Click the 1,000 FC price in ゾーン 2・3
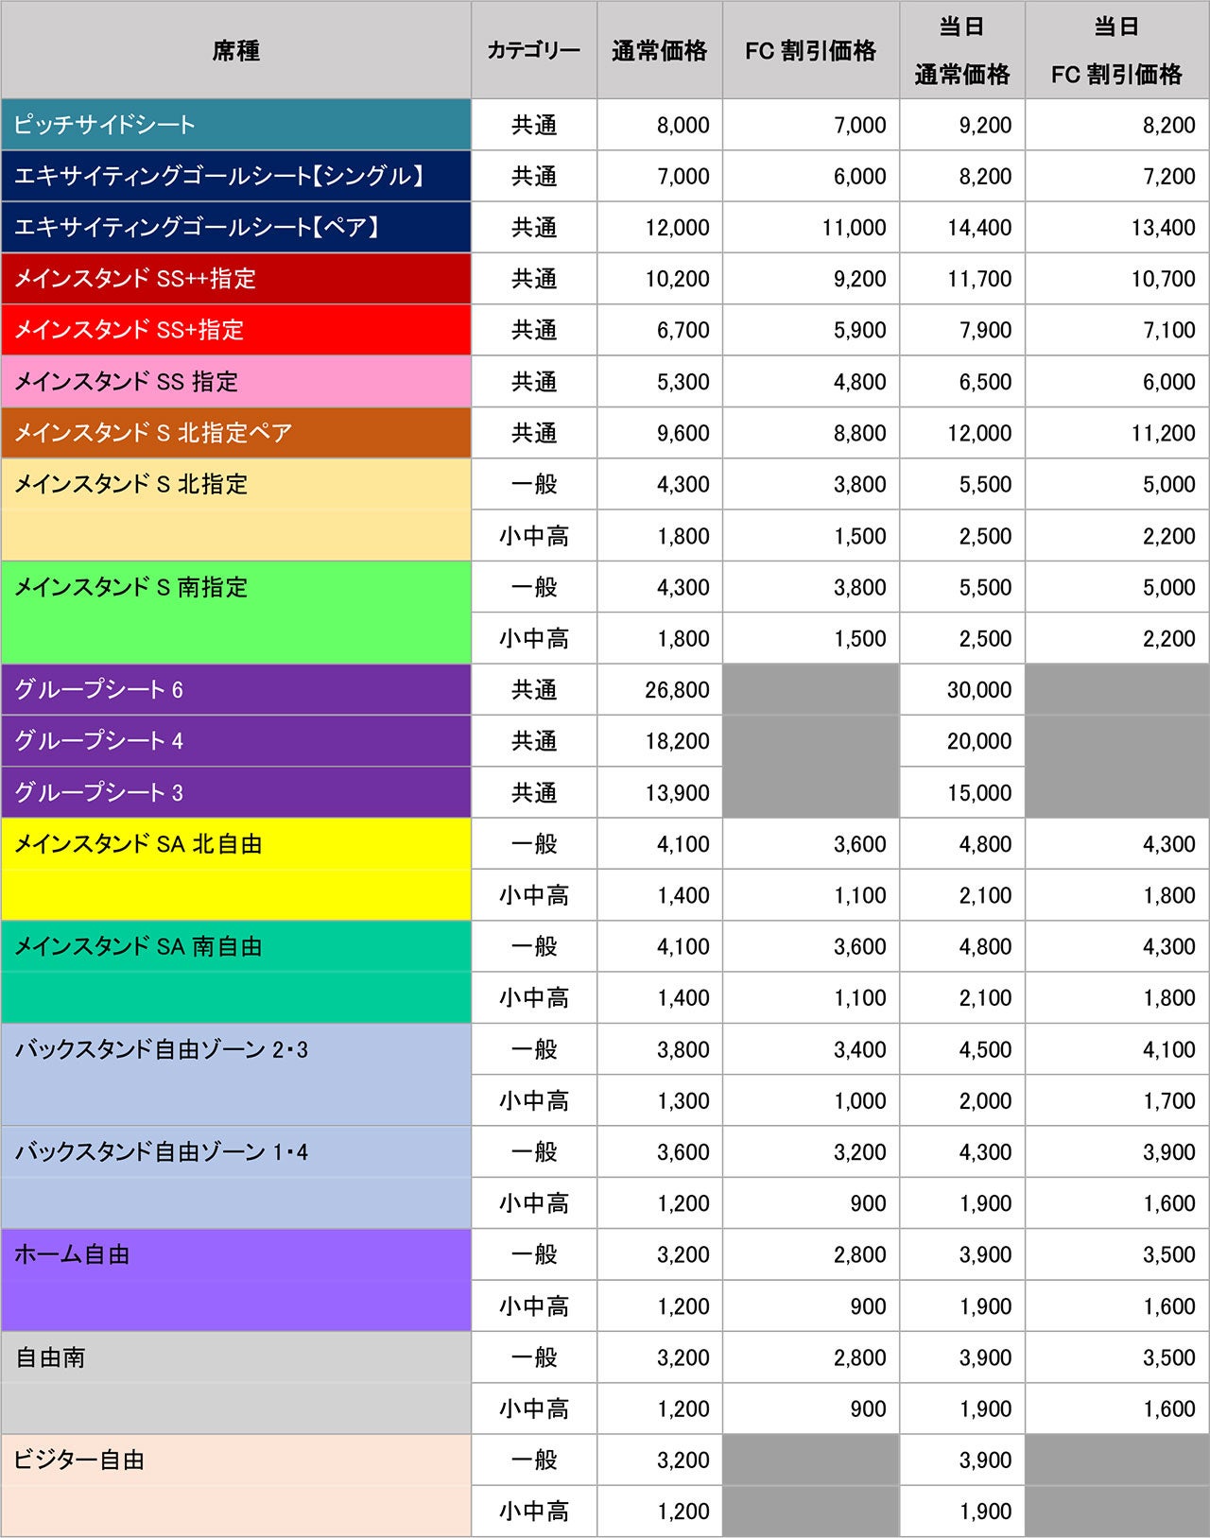 (811, 1100)
